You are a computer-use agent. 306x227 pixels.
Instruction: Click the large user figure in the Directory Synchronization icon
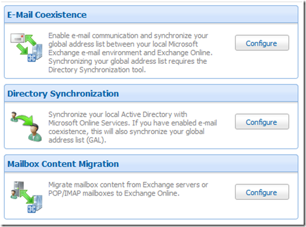coord(35,132)
